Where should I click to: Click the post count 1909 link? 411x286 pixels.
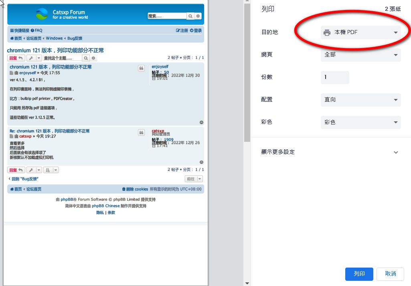coord(169,139)
